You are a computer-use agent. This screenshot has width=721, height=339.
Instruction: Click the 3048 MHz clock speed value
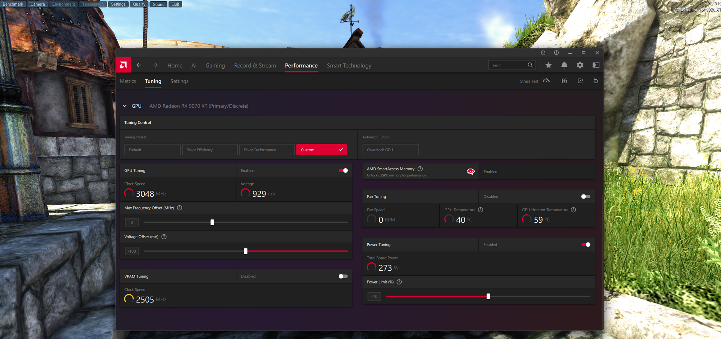point(145,194)
